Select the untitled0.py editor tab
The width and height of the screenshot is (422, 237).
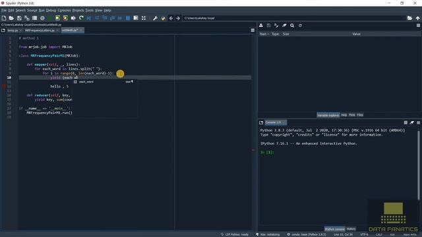pyautogui.click(x=70, y=30)
